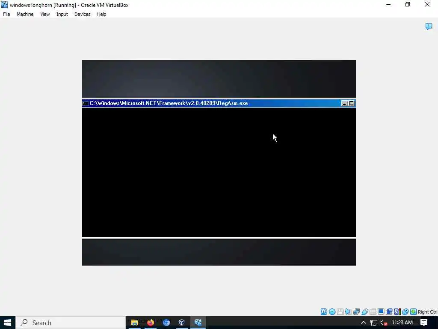Viewport: 438px width, 329px height.
Task: Open VirtualBox Manager from the taskbar
Action: click(182, 323)
